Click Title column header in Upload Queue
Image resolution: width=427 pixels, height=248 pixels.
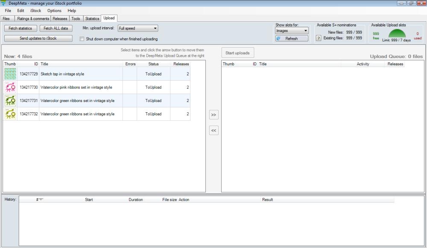pyautogui.click(x=300, y=64)
